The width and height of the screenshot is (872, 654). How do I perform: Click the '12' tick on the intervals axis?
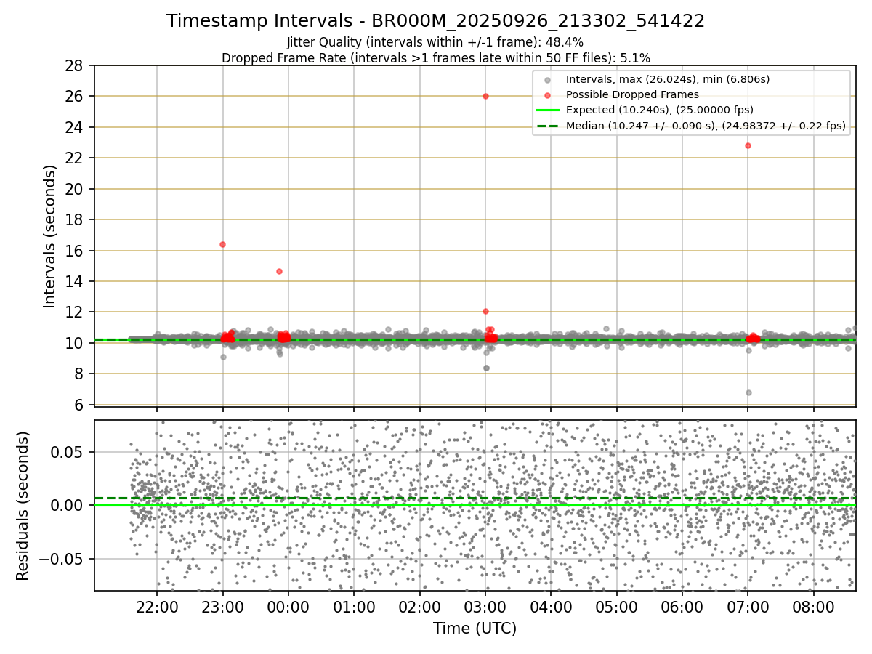click(x=73, y=312)
